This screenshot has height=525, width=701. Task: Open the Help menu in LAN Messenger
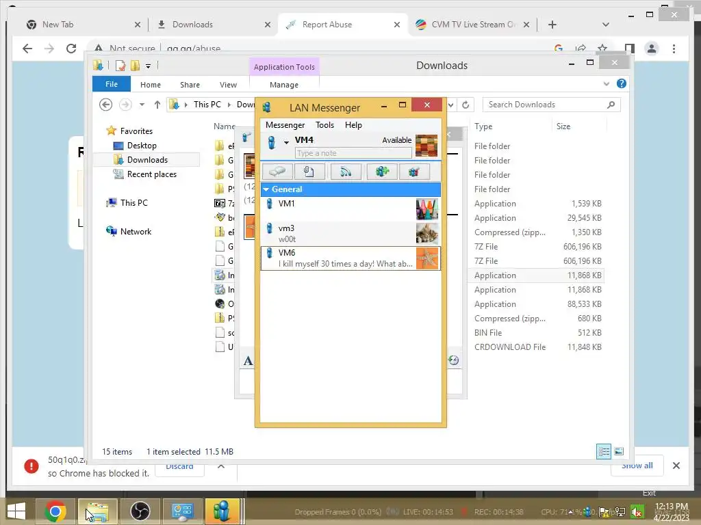(353, 125)
